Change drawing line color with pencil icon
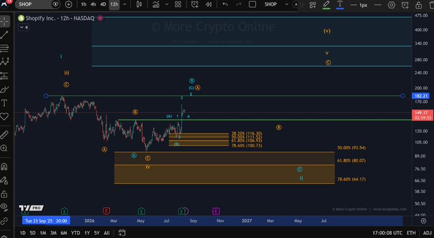 326,4
